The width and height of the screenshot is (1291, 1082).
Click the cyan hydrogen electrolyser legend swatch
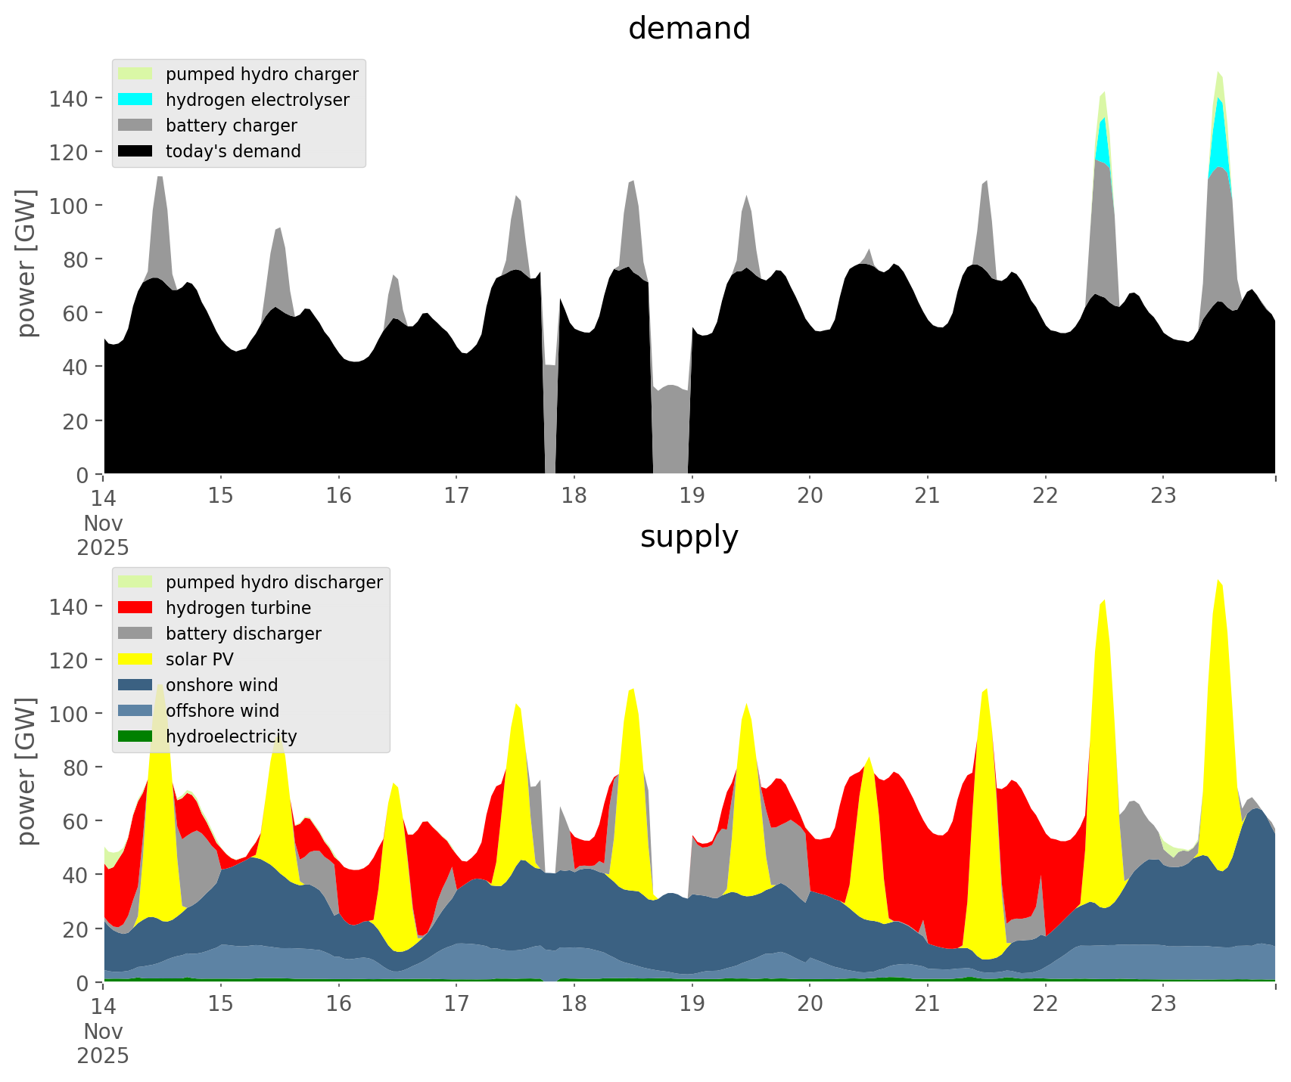[135, 100]
